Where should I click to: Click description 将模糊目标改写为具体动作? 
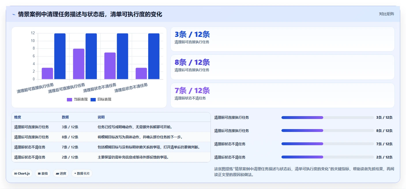point(140,137)
